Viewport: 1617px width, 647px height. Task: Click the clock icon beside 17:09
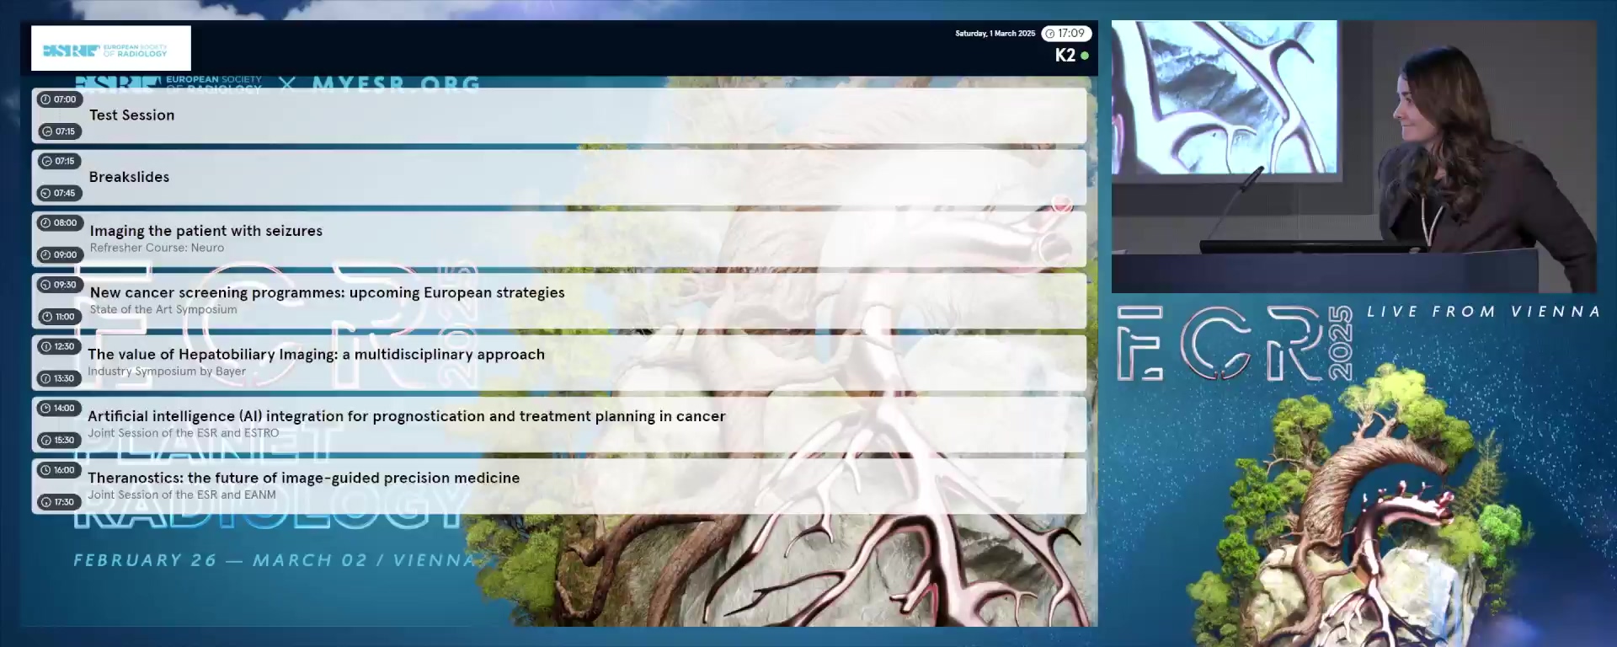(x=1050, y=34)
